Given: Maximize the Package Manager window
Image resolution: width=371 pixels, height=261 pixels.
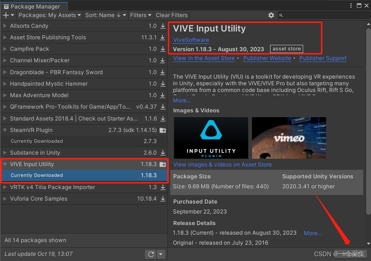Looking at the screenshot, I should 359,6.
